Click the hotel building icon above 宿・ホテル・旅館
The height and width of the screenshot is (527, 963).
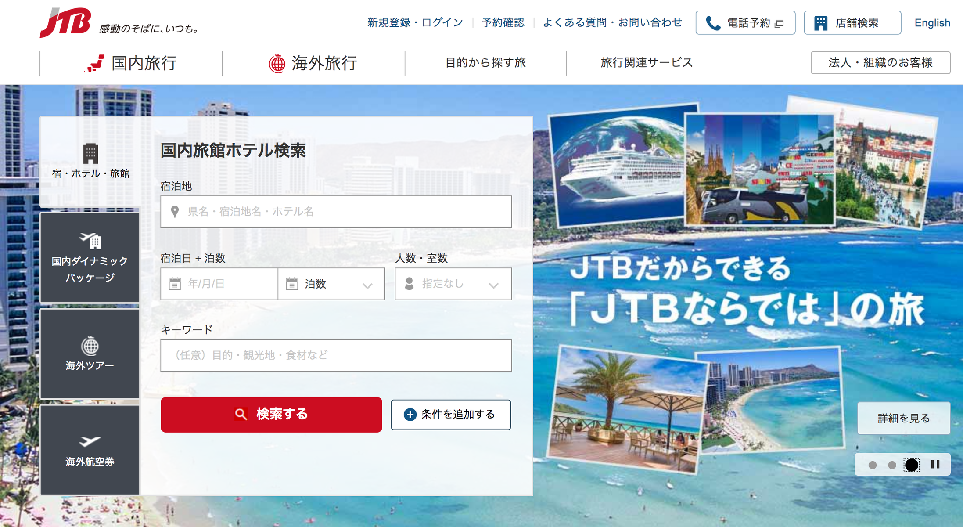click(90, 153)
